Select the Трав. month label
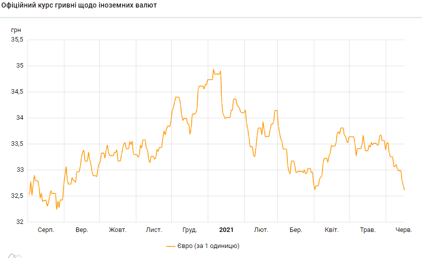Viewport: 422px width, 258px height. pos(368,230)
